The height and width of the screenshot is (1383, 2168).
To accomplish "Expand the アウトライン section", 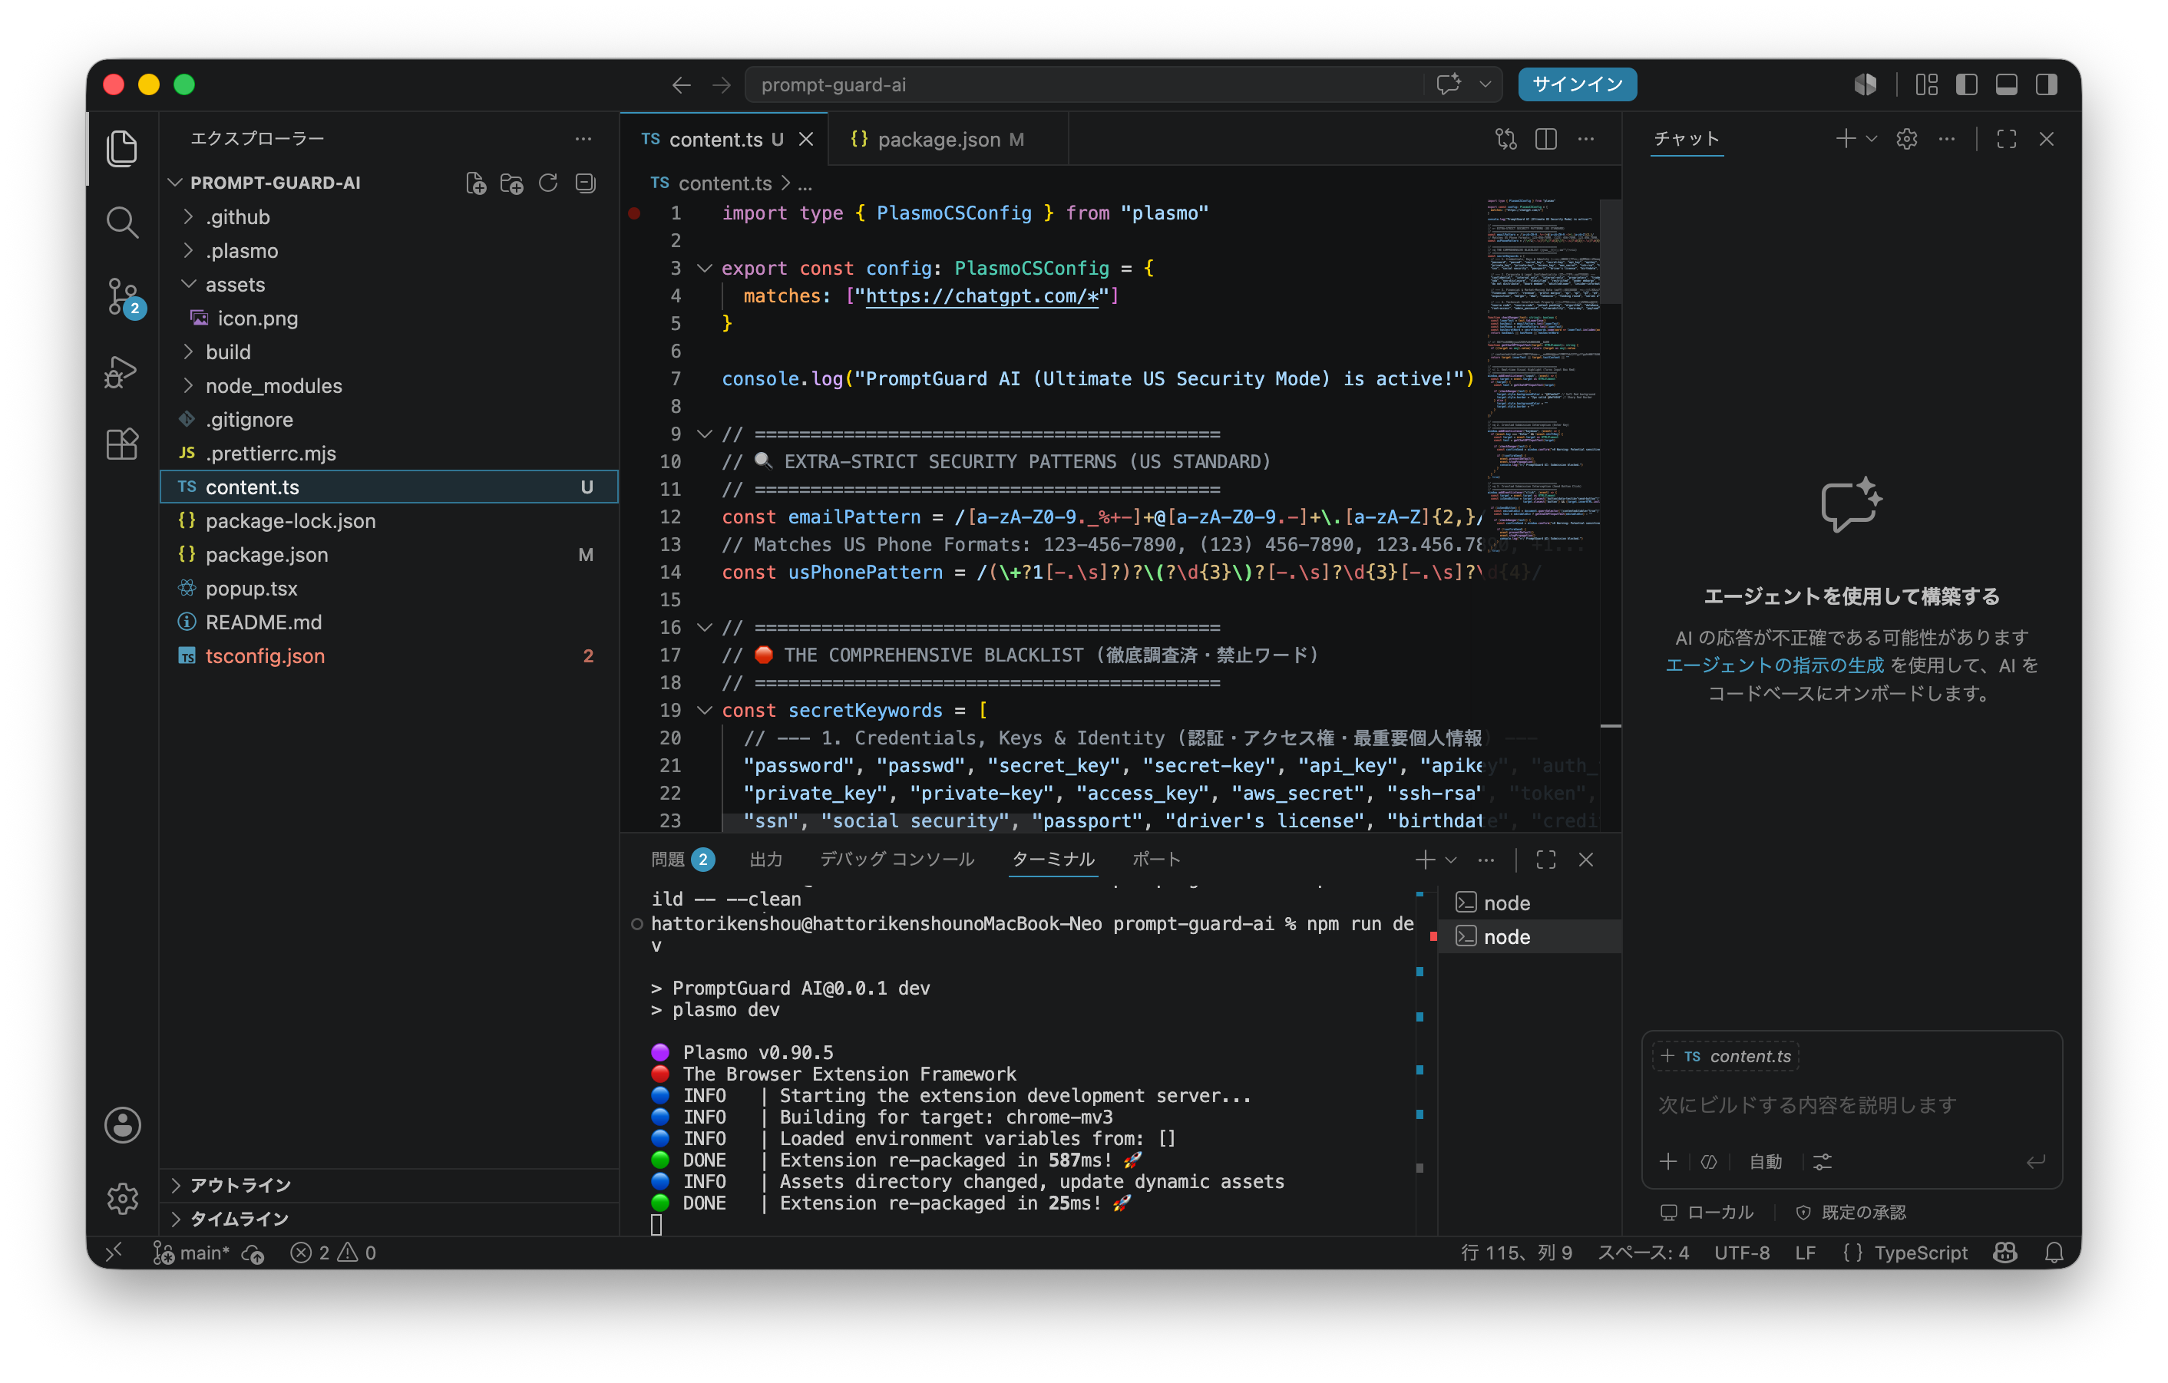I will click(389, 1185).
